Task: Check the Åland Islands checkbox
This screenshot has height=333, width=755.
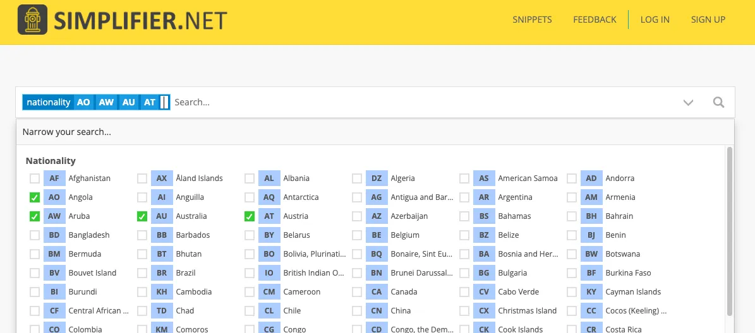Action: tap(142, 178)
